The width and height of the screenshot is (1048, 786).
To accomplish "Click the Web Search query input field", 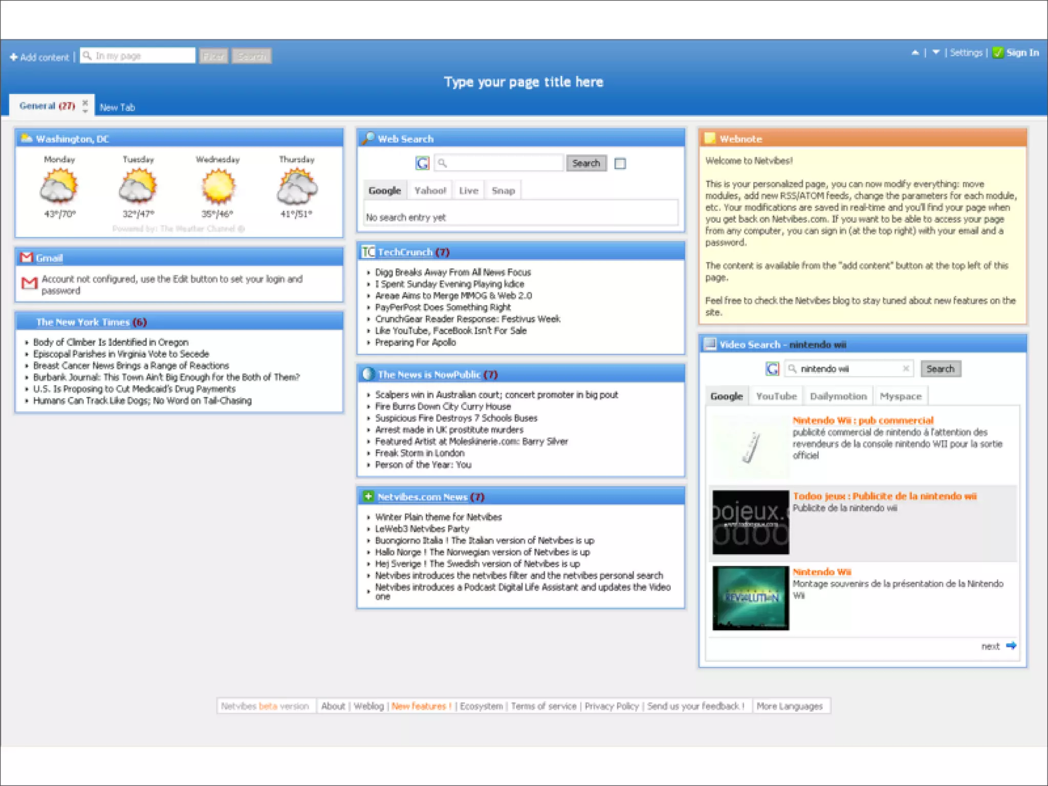I will [x=499, y=163].
